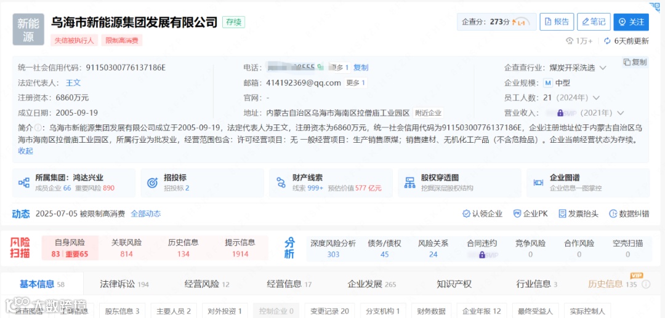This screenshot has height=318, width=665.
Task: Expand the 员工人数 2024年 dropdown
Action: point(596,98)
